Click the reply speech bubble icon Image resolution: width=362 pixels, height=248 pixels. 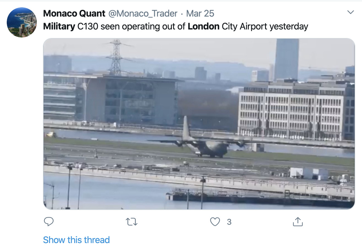pos(49,221)
